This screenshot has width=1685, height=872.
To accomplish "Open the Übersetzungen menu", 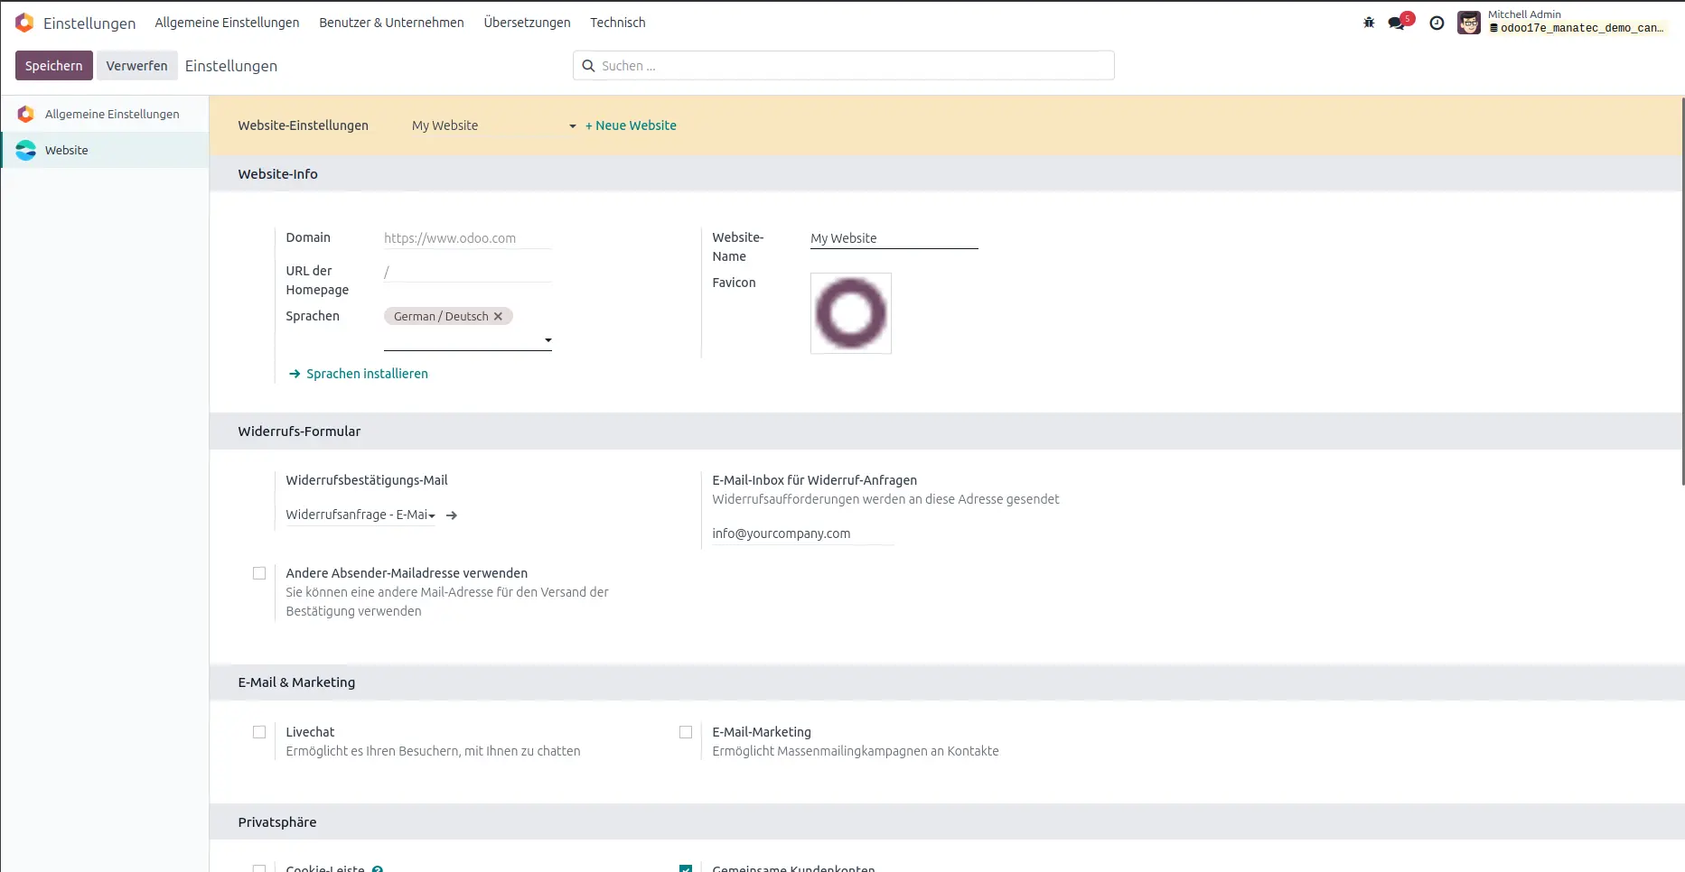I will pos(527,23).
